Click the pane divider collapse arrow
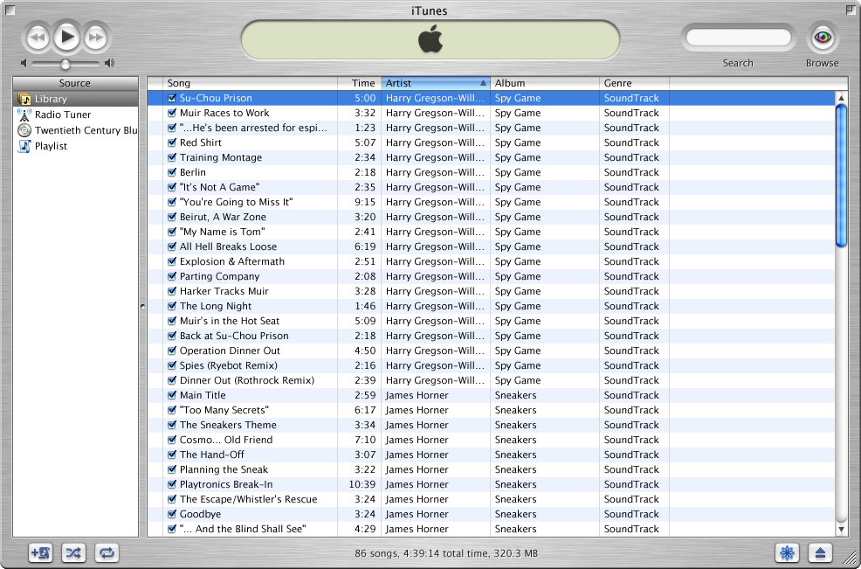The image size is (861, 569). click(x=141, y=307)
